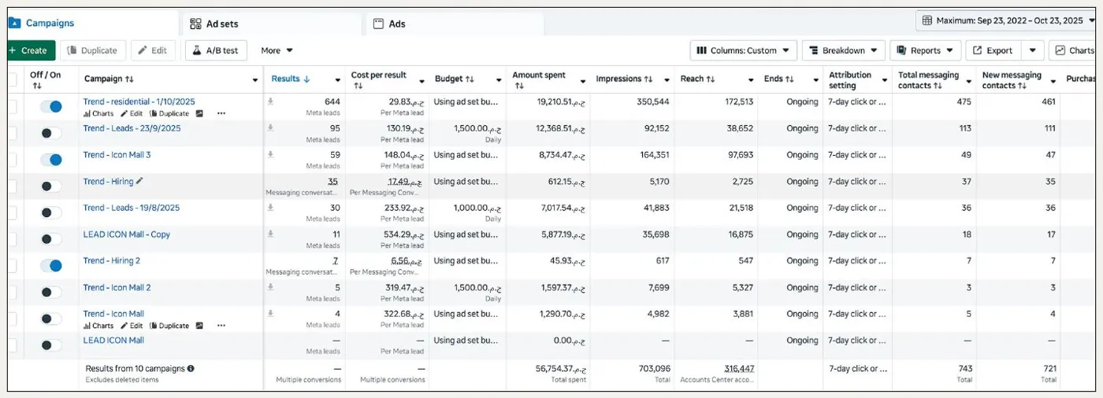Image resolution: width=1103 pixels, height=398 pixels.
Task: Open the Breakdown dropdown
Action: click(x=844, y=50)
